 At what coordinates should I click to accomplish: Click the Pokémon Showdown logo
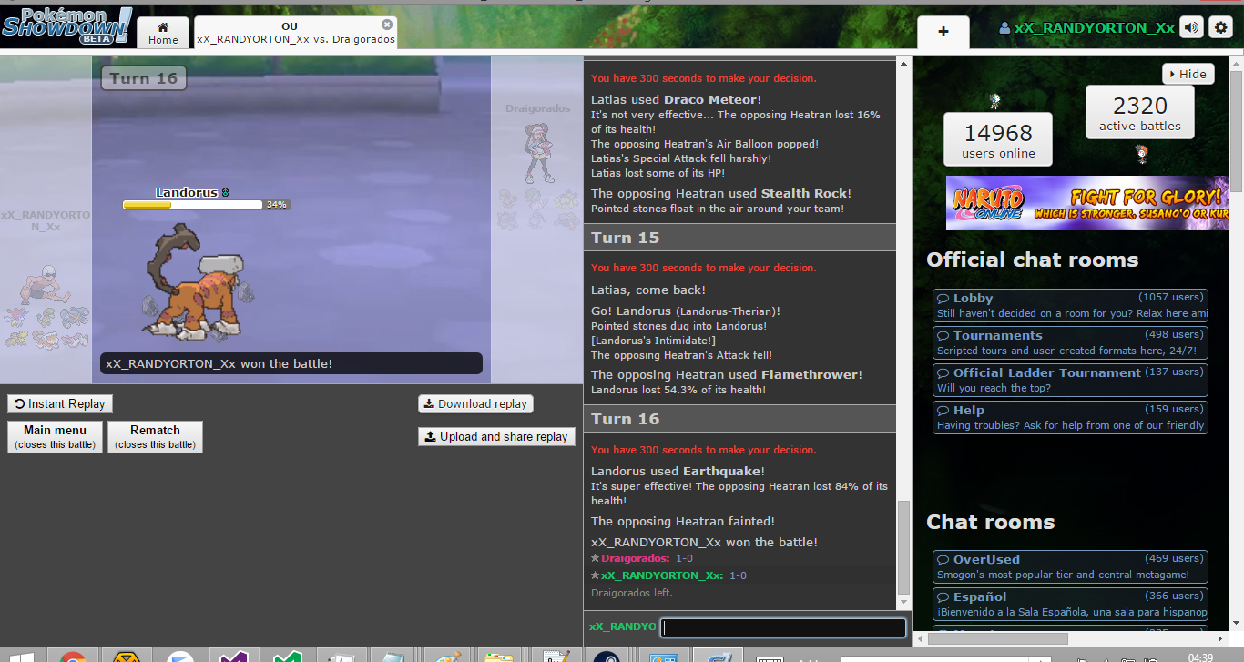click(67, 25)
